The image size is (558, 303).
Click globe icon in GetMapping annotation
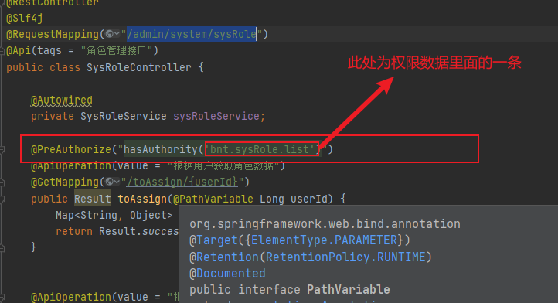[x=109, y=182]
